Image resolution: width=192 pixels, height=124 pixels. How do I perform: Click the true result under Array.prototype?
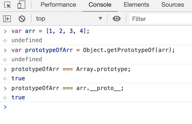tap(18, 78)
